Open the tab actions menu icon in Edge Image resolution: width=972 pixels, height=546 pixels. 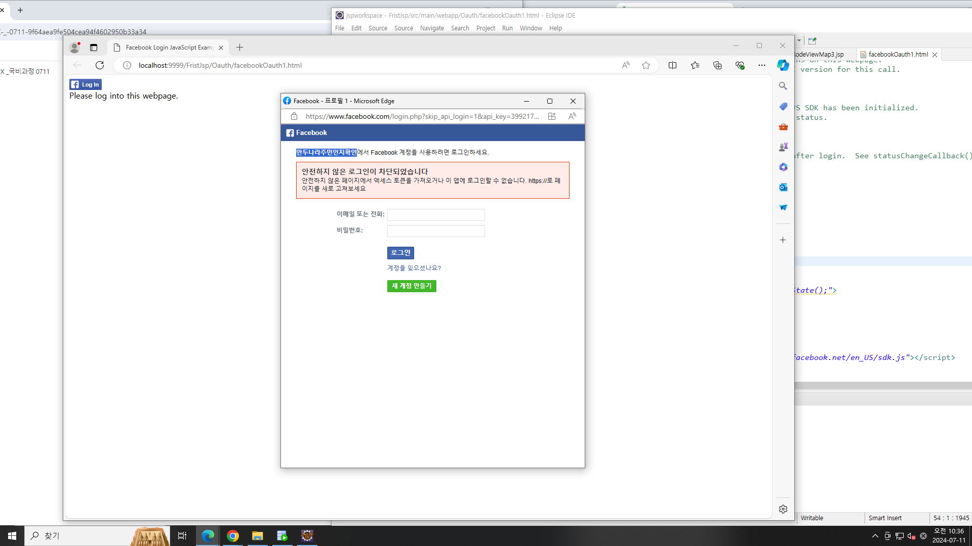(94, 48)
